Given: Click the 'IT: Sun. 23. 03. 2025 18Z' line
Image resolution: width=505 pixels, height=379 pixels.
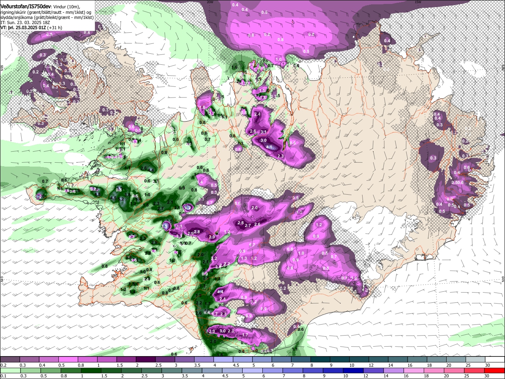Looking at the screenshot, I should coord(25,23).
